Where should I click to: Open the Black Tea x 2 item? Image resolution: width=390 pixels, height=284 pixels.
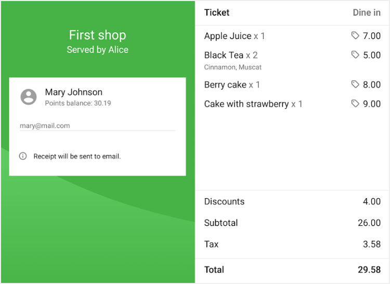tap(231, 55)
